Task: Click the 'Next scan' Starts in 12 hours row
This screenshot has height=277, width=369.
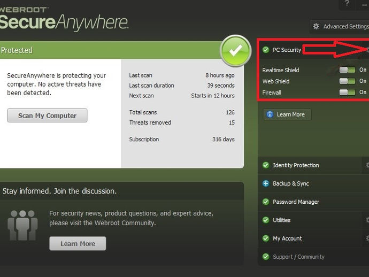Action: point(182,96)
